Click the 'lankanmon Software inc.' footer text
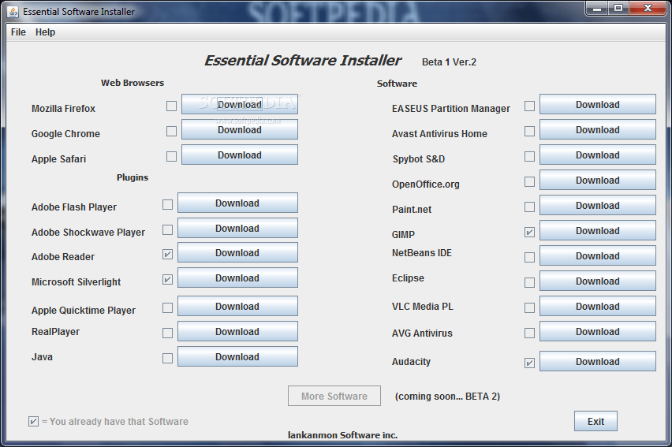Screen dimensions: 672x447 coord(342,435)
